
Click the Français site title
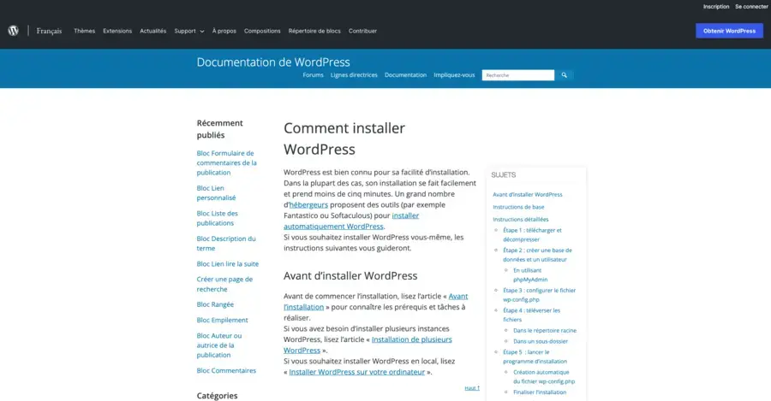coord(49,31)
